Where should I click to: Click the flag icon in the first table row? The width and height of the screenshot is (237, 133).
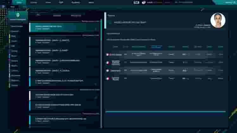coord(108,54)
